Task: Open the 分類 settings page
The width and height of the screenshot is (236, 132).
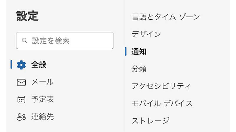Action: 139,69
